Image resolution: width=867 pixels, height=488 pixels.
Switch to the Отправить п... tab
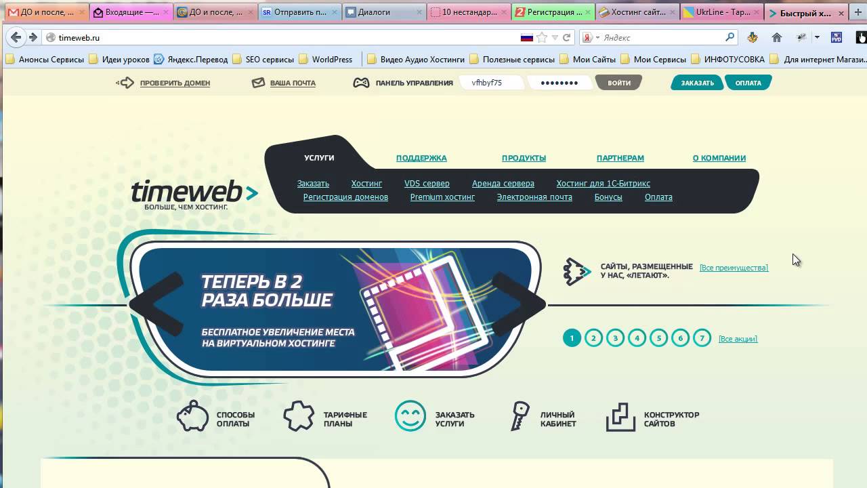(300, 12)
